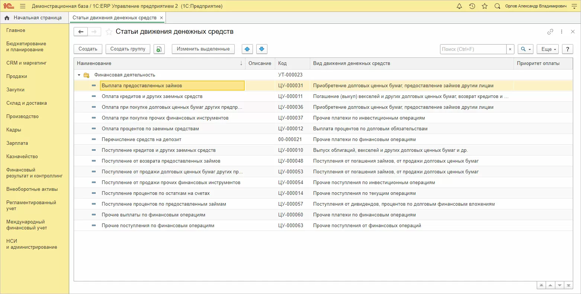Select the Перечисление средств на депозит row
This screenshot has width=581, height=294.
click(x=141, y=140)
